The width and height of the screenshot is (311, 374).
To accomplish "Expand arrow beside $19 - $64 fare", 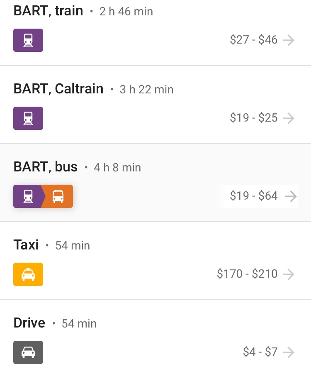I will click(x=291, y=196).
